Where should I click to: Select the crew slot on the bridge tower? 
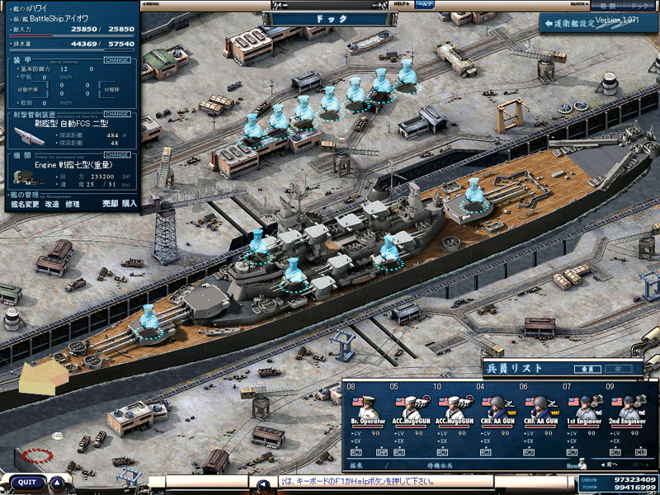pos(258,247)
